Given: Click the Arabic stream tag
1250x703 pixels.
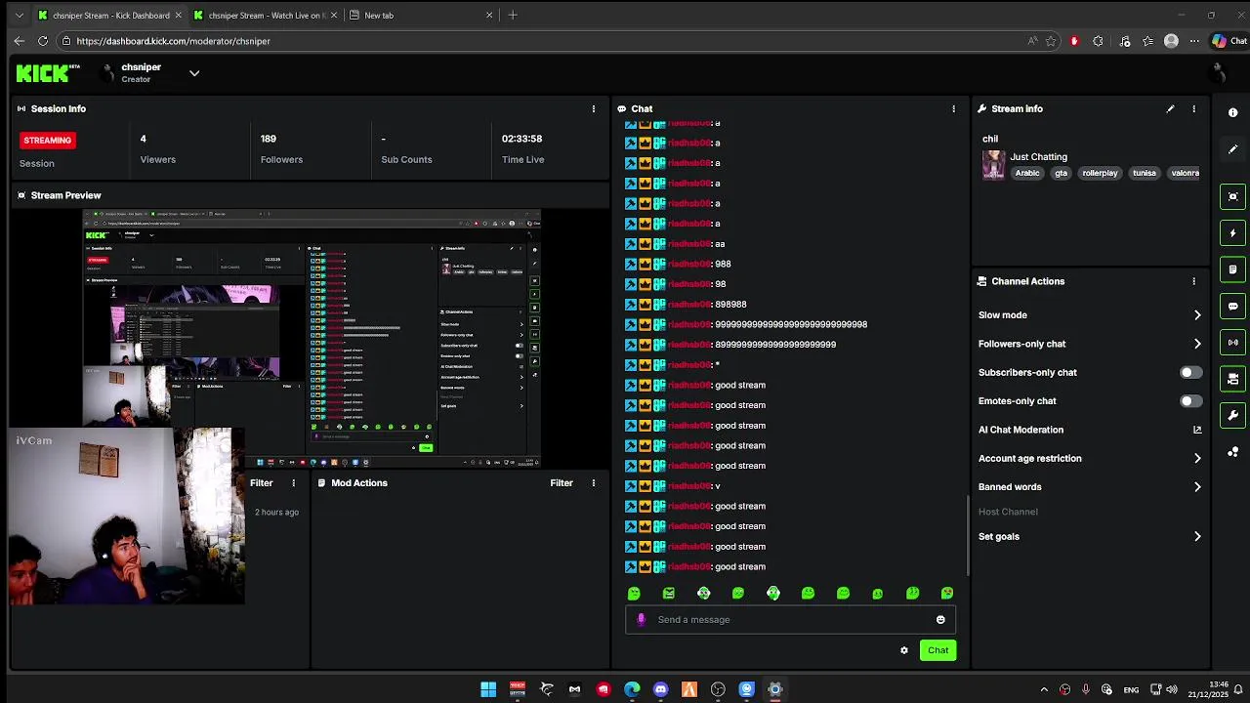Looking at the screenshot, I should pyautogui.click(x=1027, y=173).
